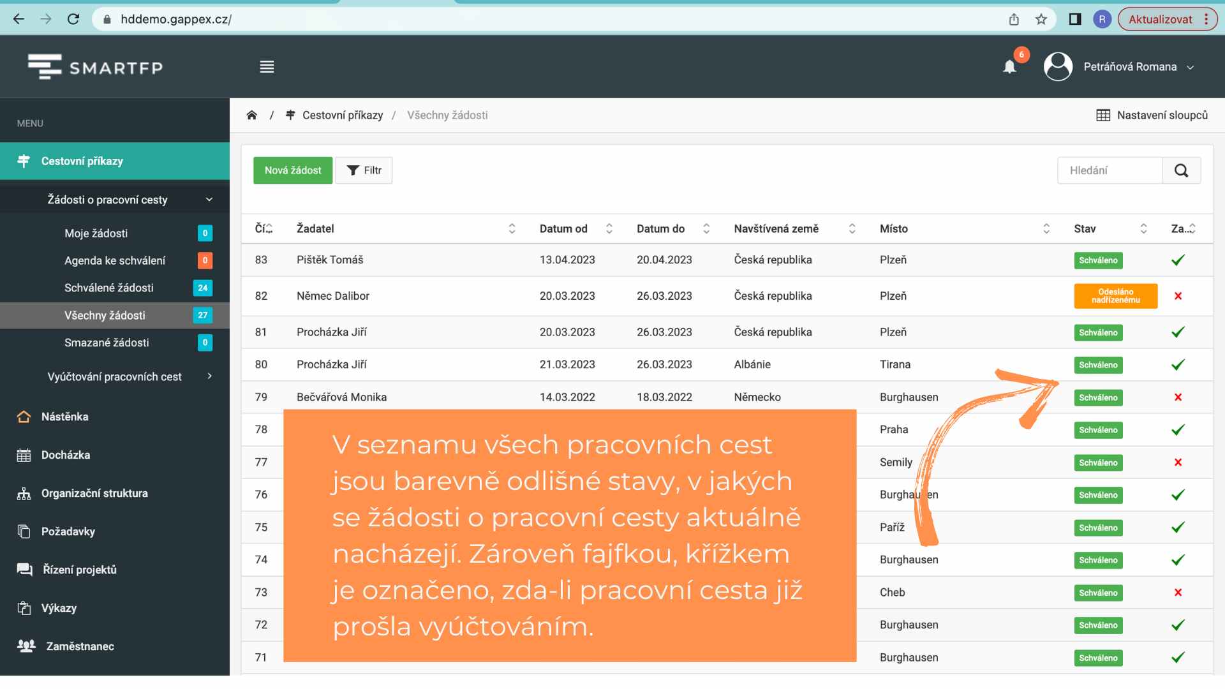This screenshot has width=1225, height=689.
Task: Toggle the hamburger sidebar menu icon
Action: tap(267, 67)
